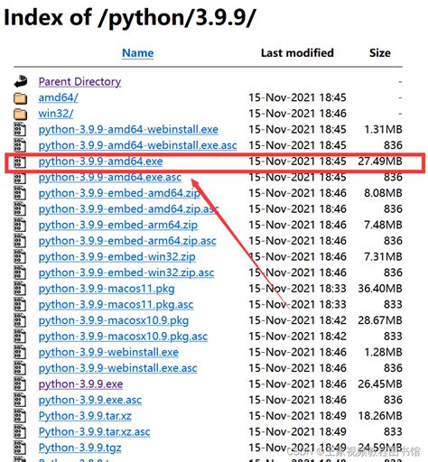Download python-3.9.9-embed-win32.zip
428x462 pixels.
pyautogui.click(x=117, y=257)
